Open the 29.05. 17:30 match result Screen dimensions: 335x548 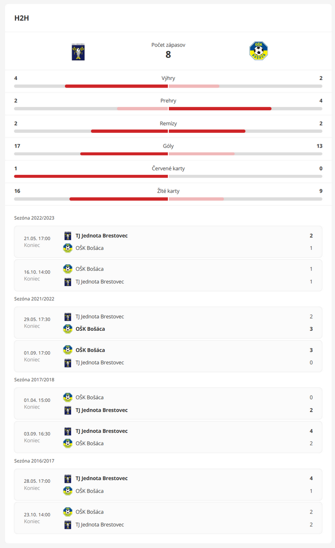coord(168,323)
